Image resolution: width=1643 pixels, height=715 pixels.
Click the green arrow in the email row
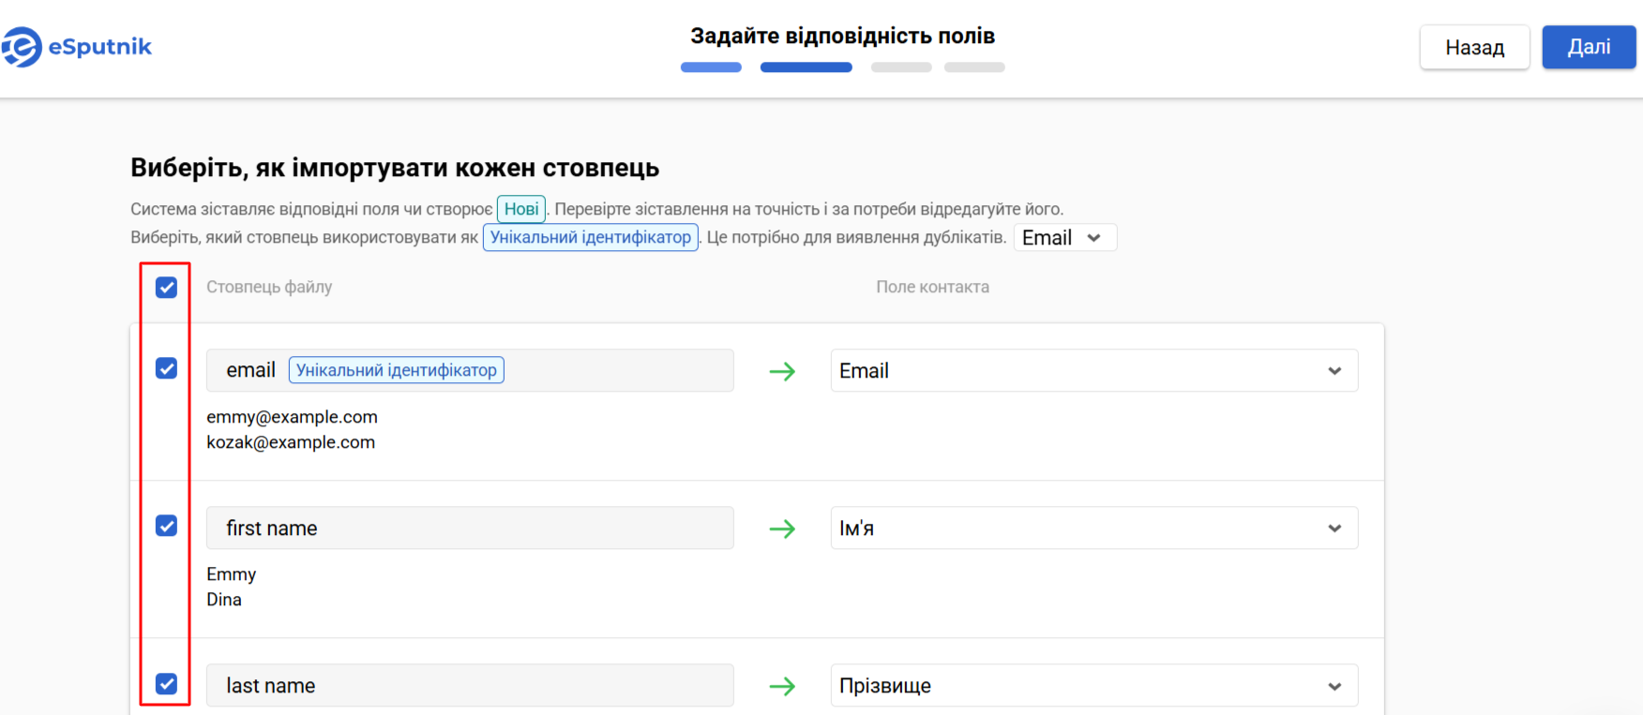click(x=782, y=371)
